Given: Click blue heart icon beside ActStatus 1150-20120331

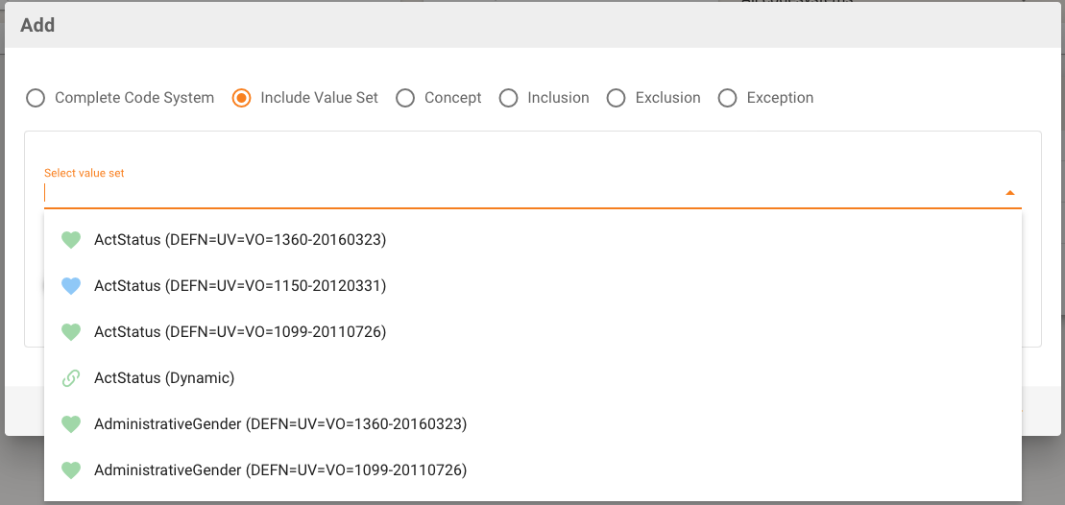Looking at the screenshot, I should pos(70,286).
